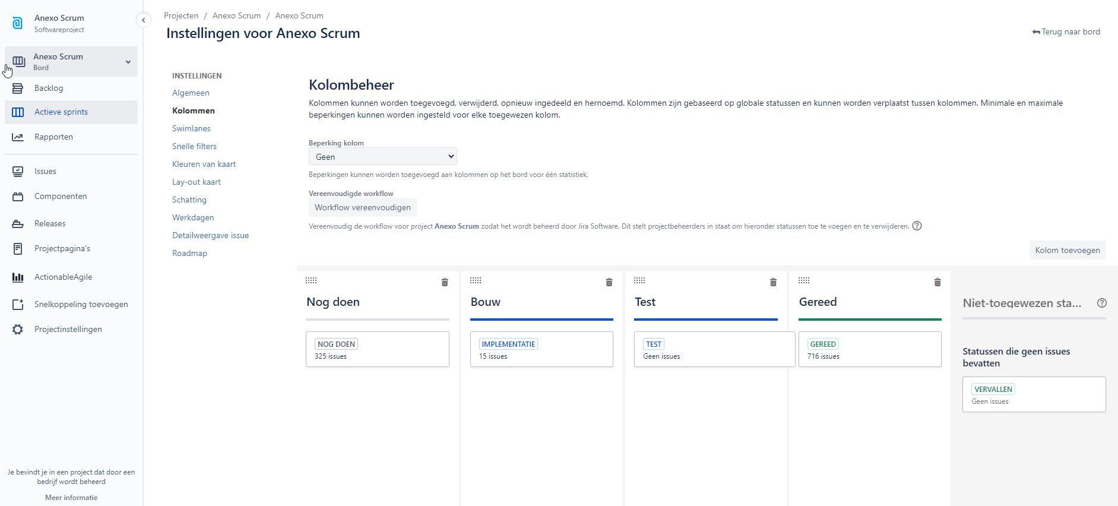Image resolution: width=1118 pixels, height=506 pixels.
Task: Click the Anexo Scrum project logo icon
Action: [18, 23]
